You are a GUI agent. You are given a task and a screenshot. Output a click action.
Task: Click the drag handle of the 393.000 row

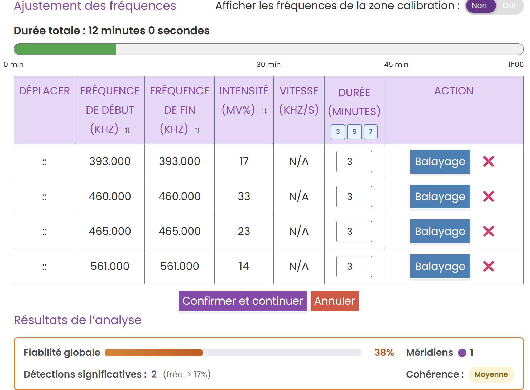pos(44,162)
